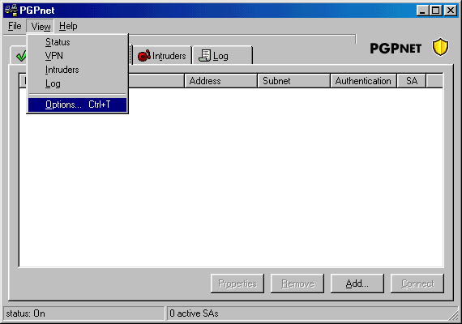This screenshot has height=324, width=462.
Task: Open the Help menu
Action: pos(68,26)
